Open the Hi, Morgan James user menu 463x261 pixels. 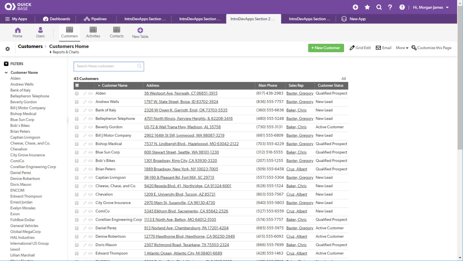coord(431,7)
